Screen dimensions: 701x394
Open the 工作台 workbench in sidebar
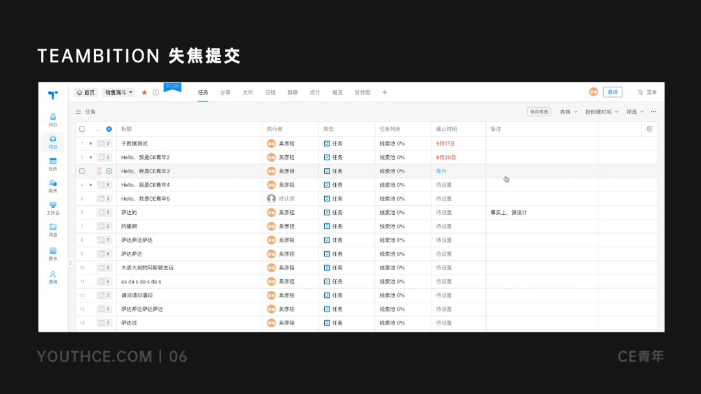[53, 208]
